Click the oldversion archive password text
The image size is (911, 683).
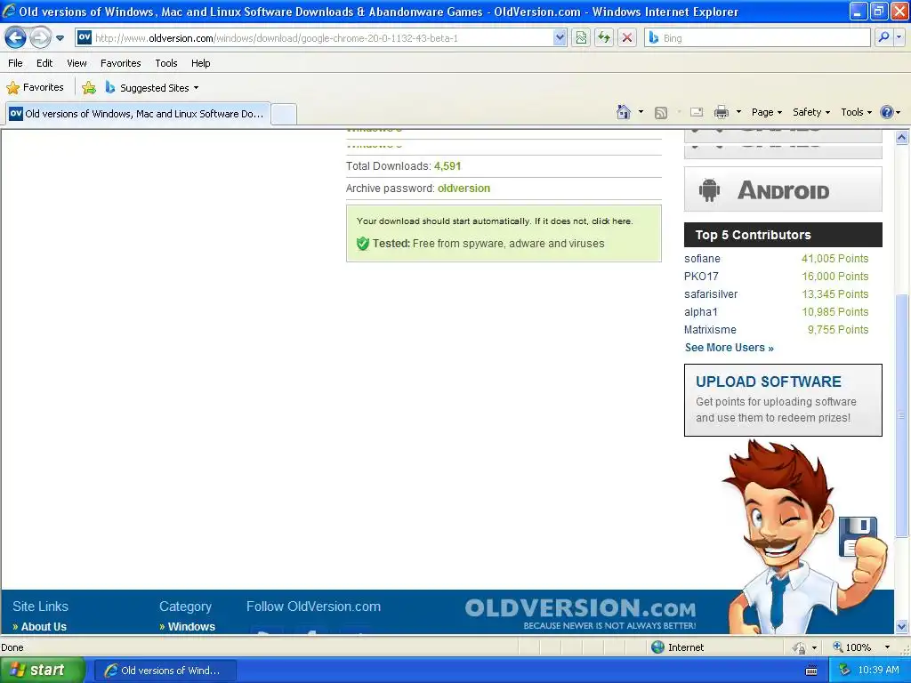pyautogui.click(x=464, y=189)
